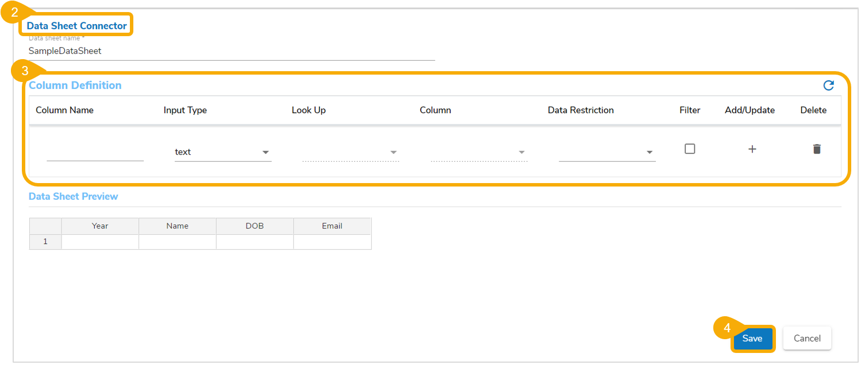Click the Save button

point(752,339)
